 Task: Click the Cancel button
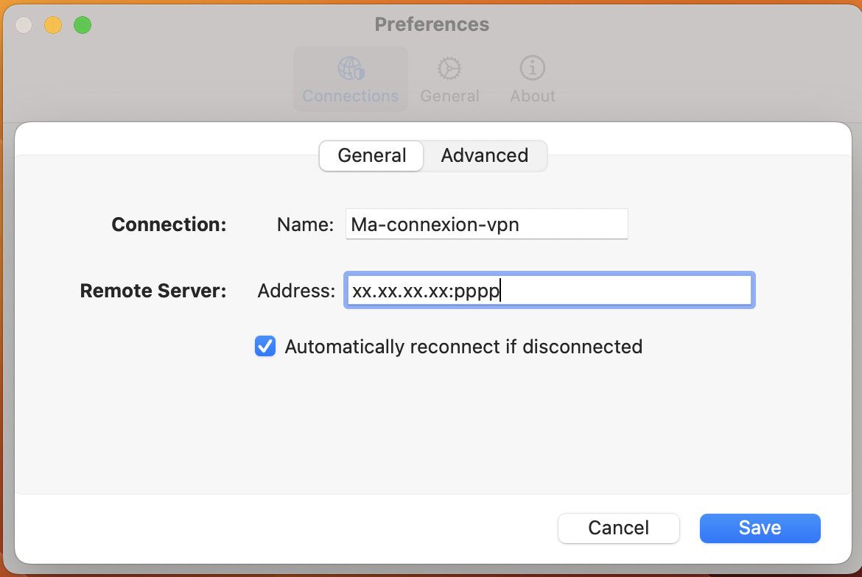(x=618, y=528)
